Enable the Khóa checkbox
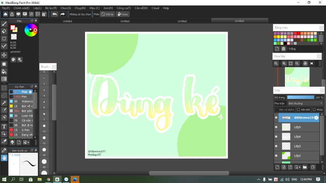Viewport: 326px width, 183px height. [314, 110]
